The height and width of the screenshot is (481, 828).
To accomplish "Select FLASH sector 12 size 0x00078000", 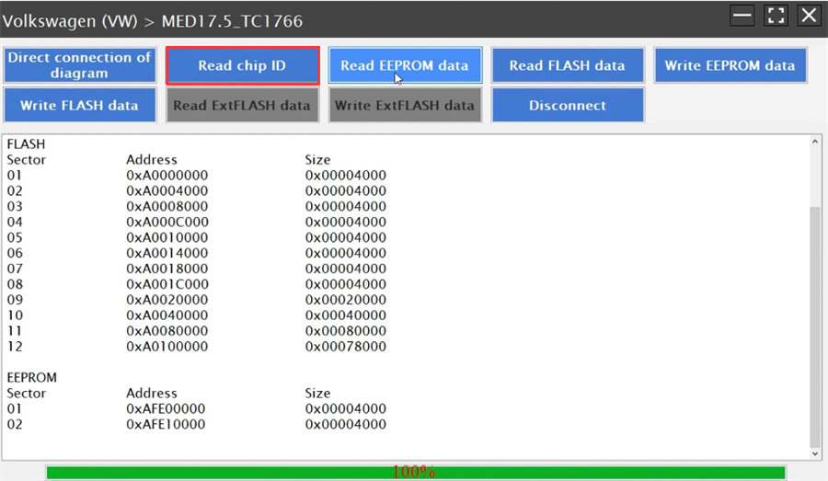I will [x=345, y=347].
